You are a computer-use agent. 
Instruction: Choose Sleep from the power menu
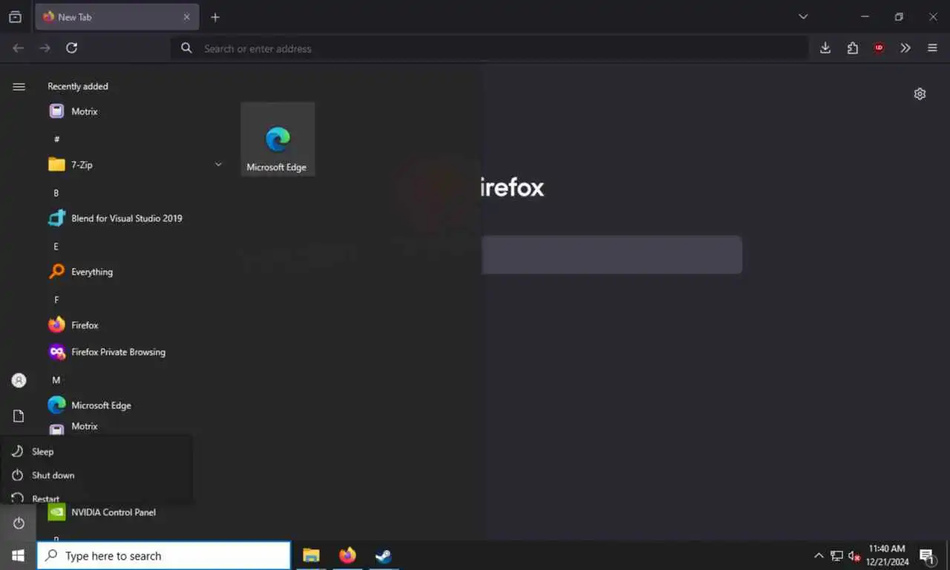point(96,451)
